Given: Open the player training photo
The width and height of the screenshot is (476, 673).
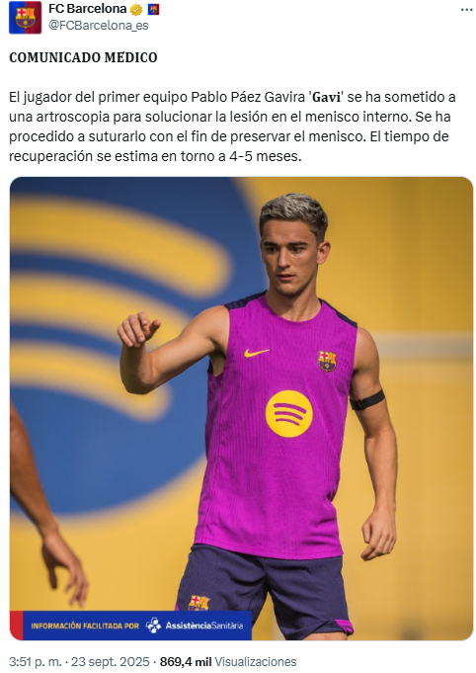Looking at the screenshot, I should click(x=241, y=408).
